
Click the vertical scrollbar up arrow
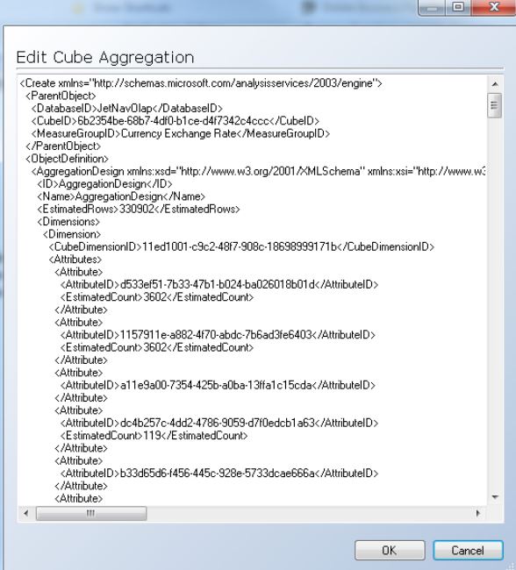tap(495, 84)
